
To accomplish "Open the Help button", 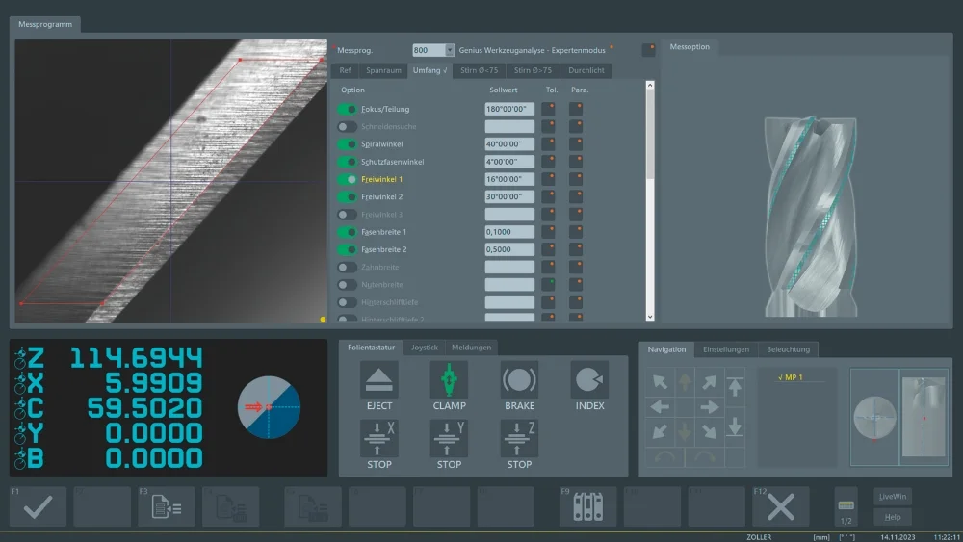I will (x=893, y=517).
